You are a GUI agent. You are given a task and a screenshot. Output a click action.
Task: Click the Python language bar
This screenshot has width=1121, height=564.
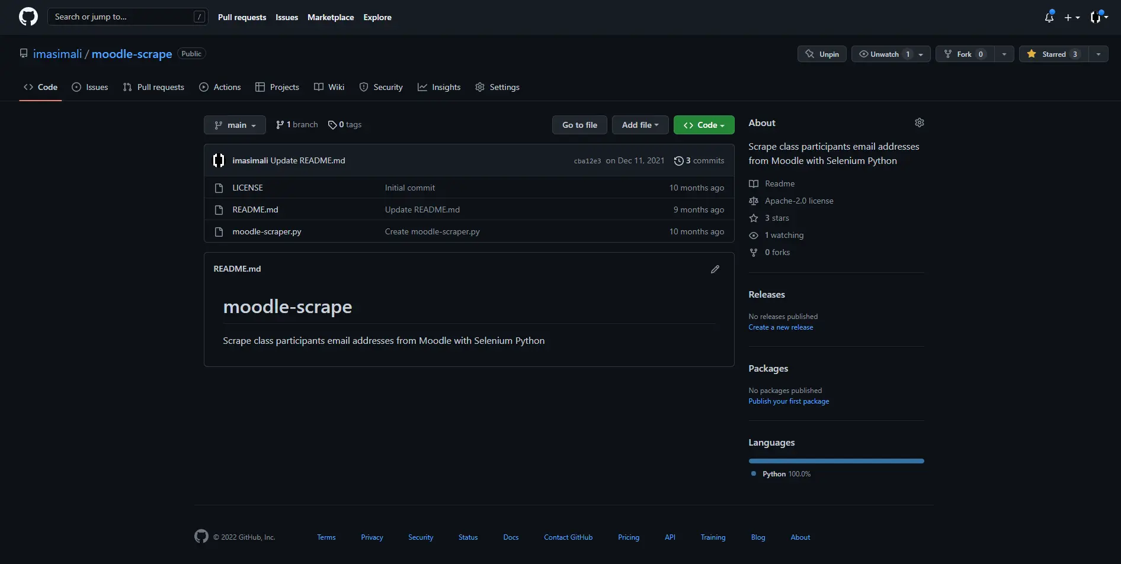[836, 460]
